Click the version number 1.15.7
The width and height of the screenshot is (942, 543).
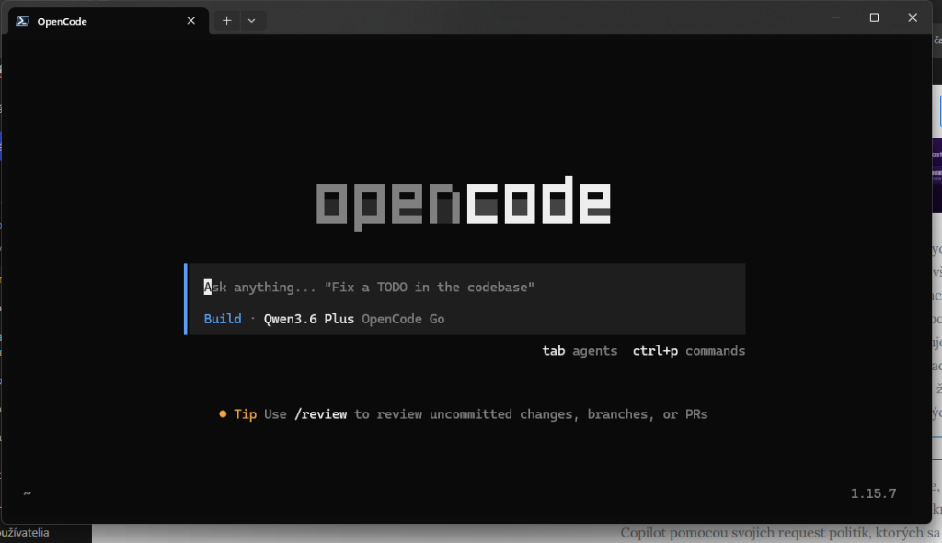[x=874, y=493]
